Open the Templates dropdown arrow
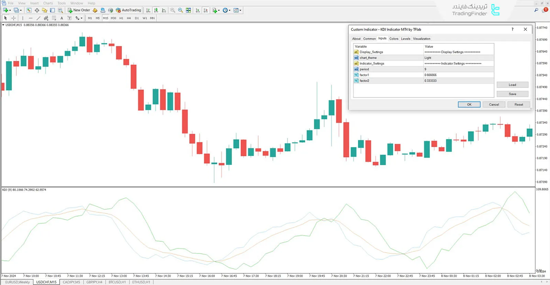 click(x=240, y=10)
